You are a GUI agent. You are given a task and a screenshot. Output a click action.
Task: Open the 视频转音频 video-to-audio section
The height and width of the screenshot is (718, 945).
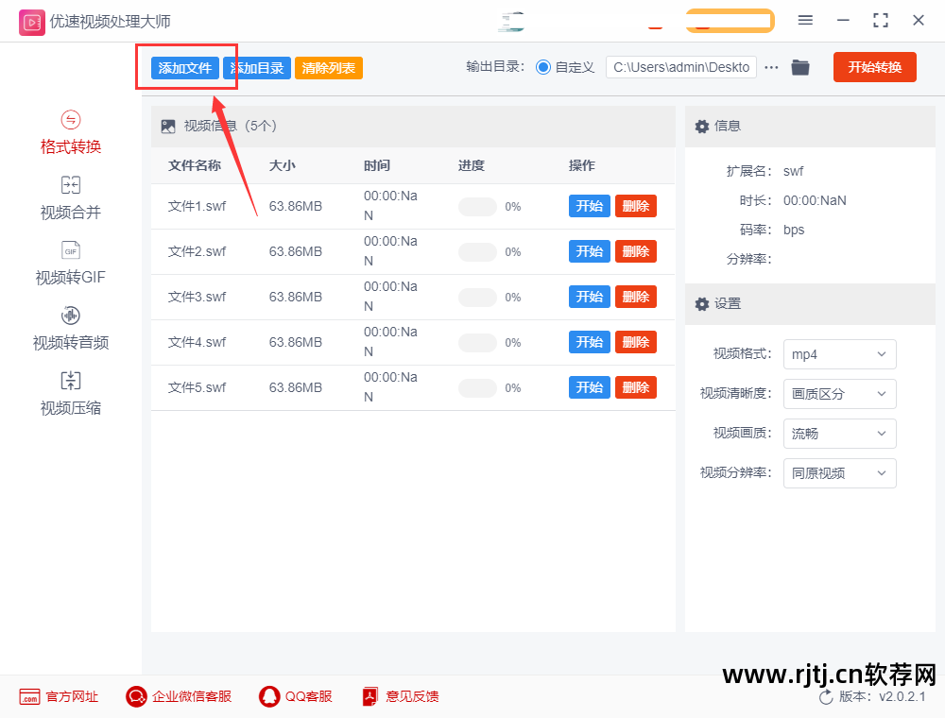tap(71, 328)
